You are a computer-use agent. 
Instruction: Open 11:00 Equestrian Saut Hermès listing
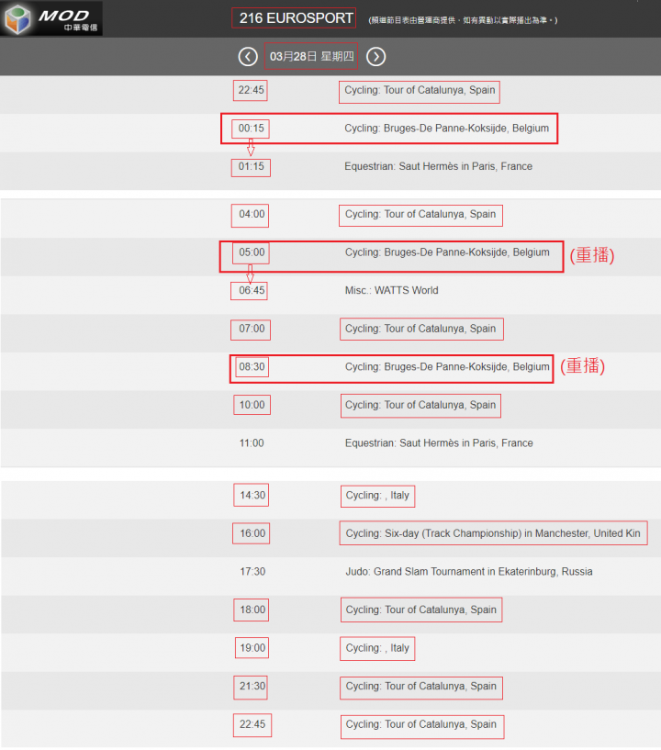(x=439, y=443)
